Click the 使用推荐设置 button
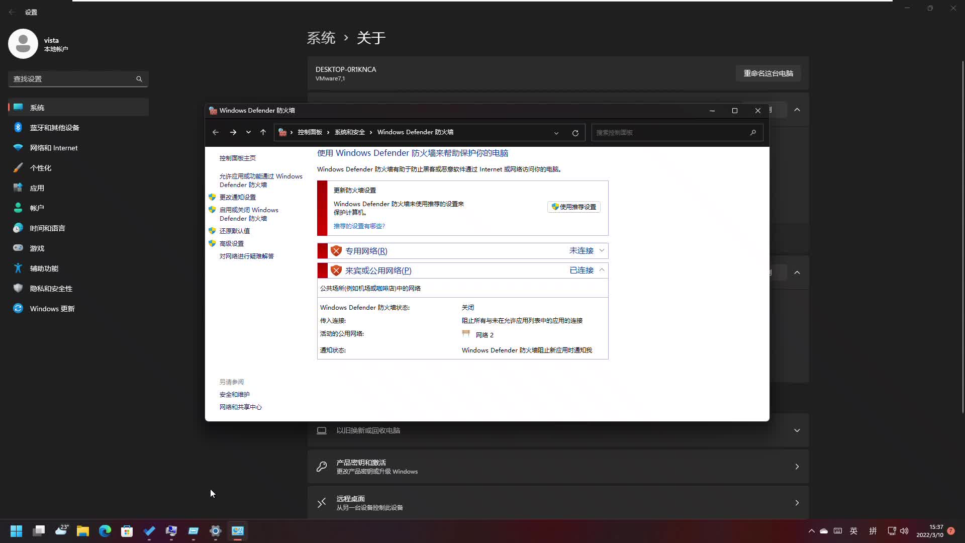Screen dimensions: 965x543 pyautogui.click(x=574, y=207)
